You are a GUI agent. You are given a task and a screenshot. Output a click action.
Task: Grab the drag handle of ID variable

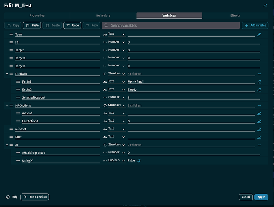[11, 42]
